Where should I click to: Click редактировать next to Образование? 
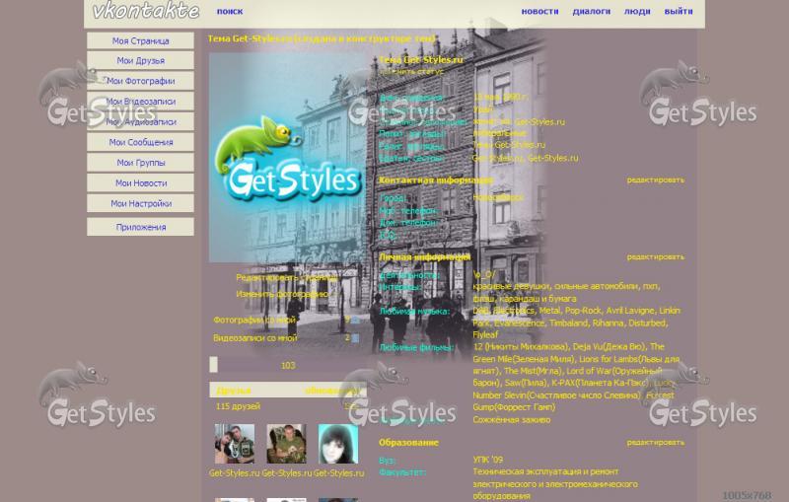tap(655, 443)
